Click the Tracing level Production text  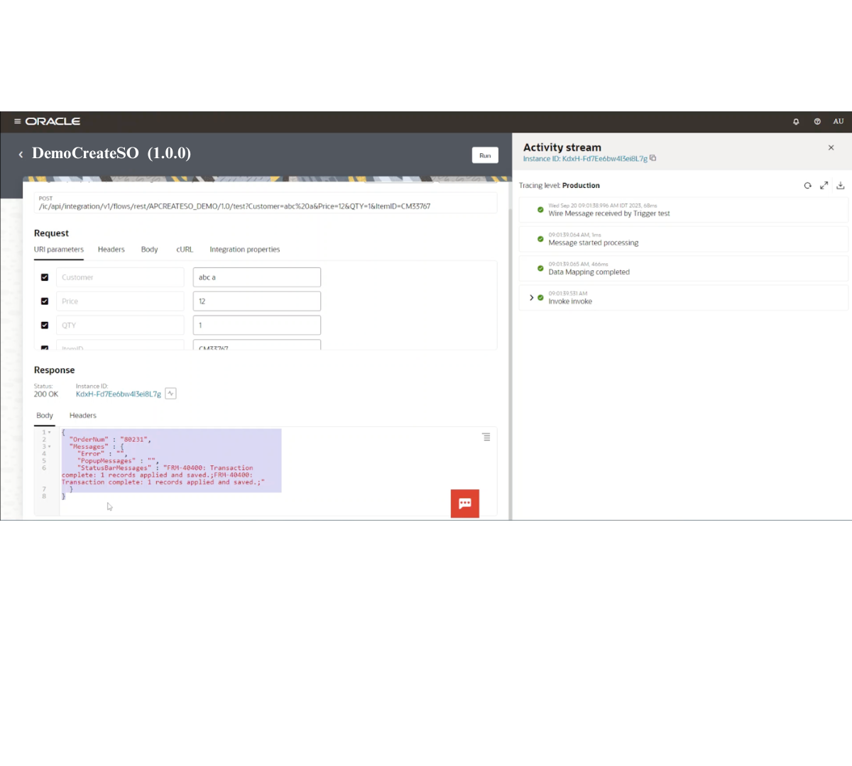(559, 186)
